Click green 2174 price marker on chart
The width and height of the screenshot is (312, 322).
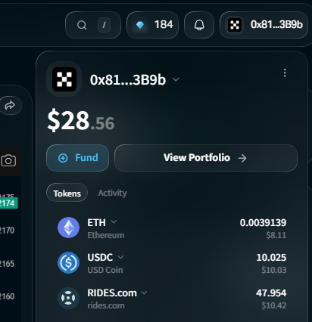click(x=8, y=203)
